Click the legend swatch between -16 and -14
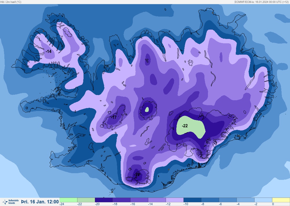The height and width of the screenshot is (206, 290). (x=139, y=200)
